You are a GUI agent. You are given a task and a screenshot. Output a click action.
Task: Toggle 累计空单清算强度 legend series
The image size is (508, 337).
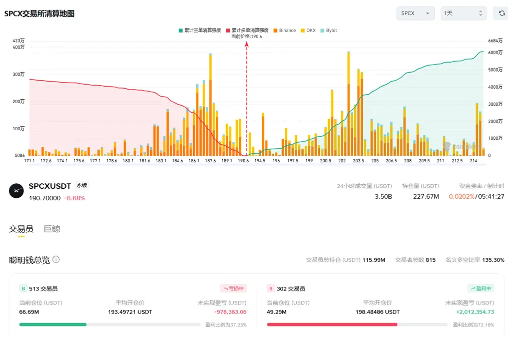pos(200,31)
